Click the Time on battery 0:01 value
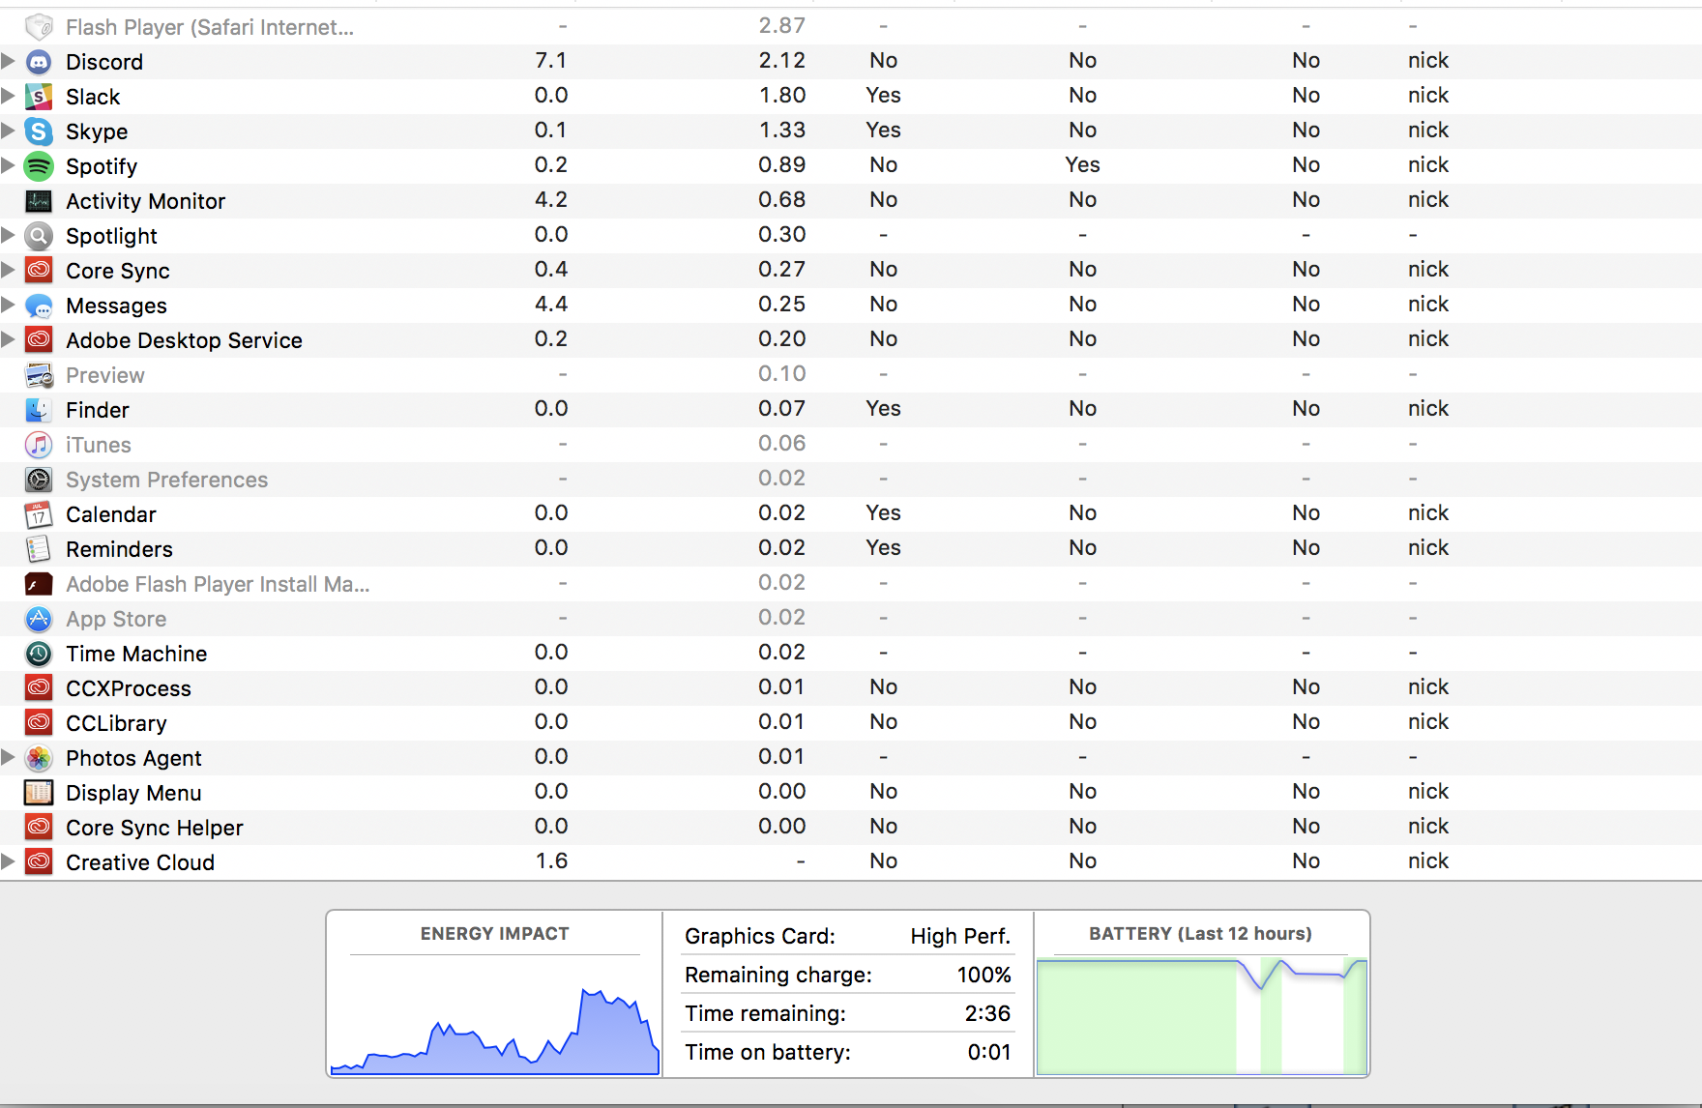 click(x=989, y=1052)
